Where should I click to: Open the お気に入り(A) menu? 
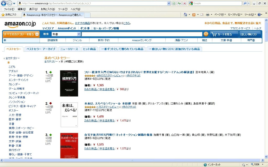click(x=48, y=9)
